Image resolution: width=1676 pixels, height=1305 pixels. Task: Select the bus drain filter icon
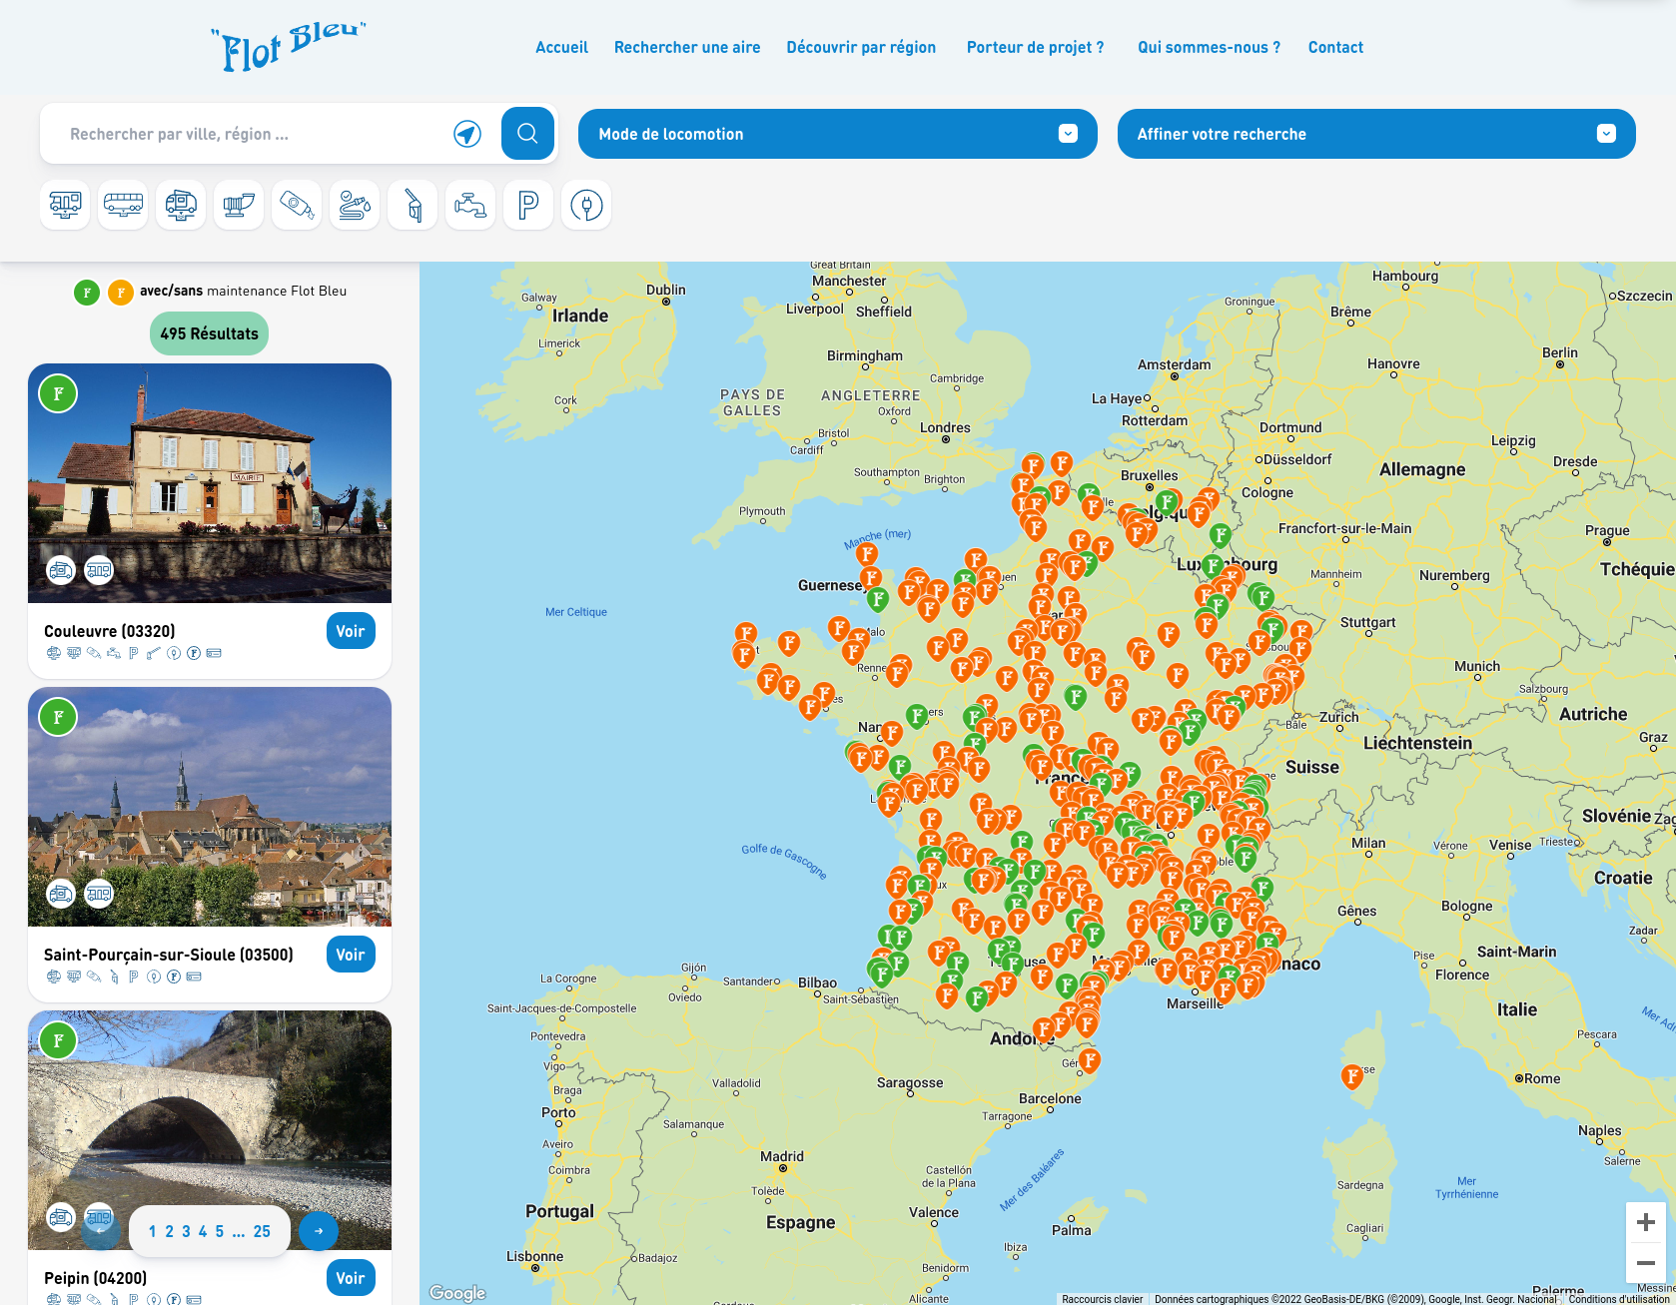pyautogui.click(x=123, y=205)
